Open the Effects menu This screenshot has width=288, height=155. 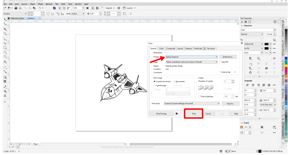(x=40, y=4)
